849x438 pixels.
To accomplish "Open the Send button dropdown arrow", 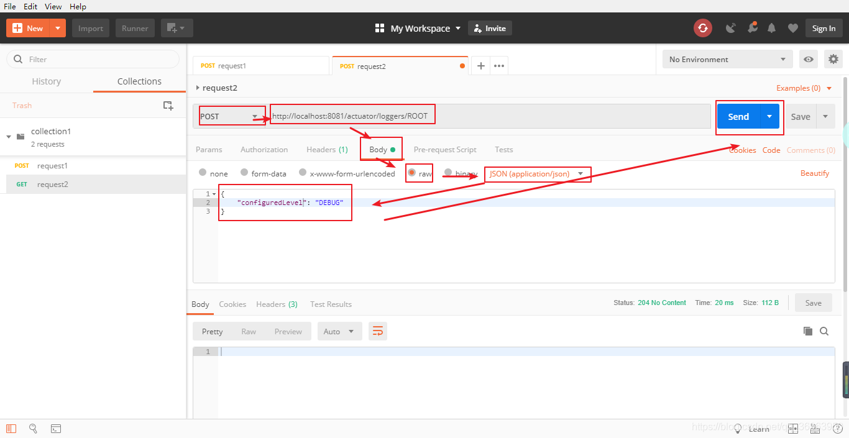I will coord(769,116).
